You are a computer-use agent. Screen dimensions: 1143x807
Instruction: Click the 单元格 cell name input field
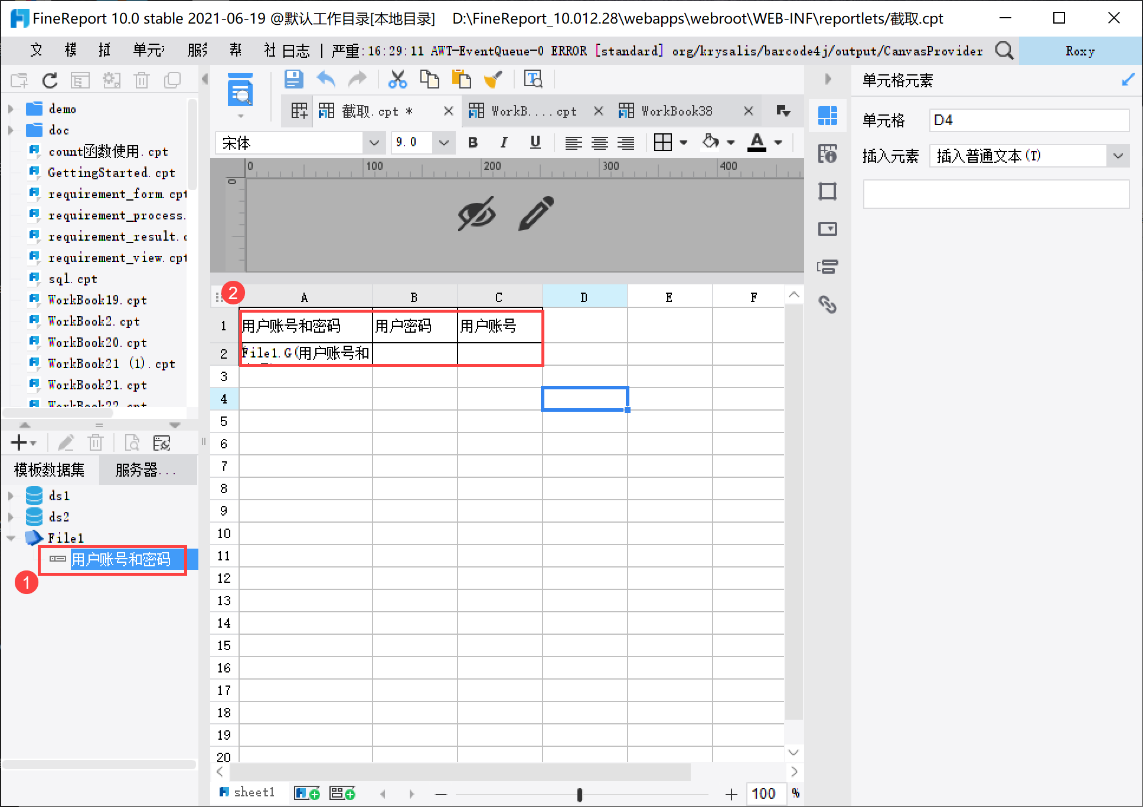tap(1028, 120)
